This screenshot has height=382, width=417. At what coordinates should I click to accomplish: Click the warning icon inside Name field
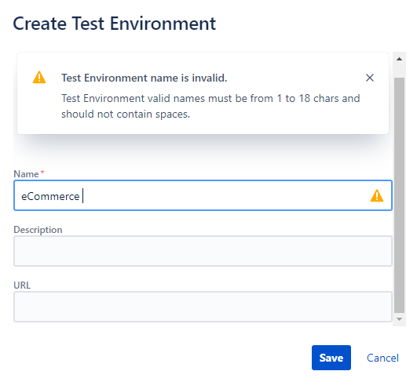pos(377,195)
